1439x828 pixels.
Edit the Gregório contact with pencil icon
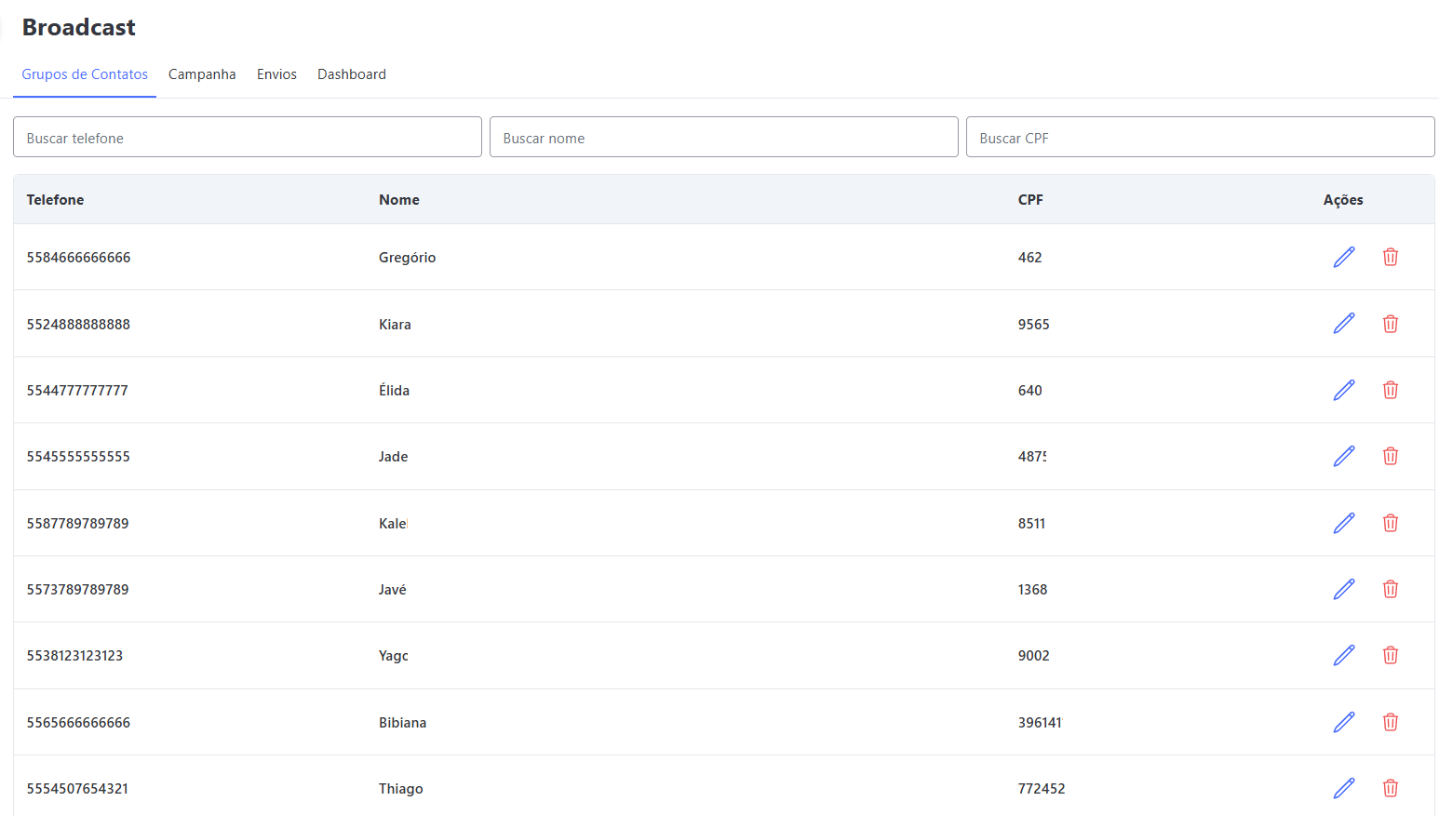(1343, 257)
